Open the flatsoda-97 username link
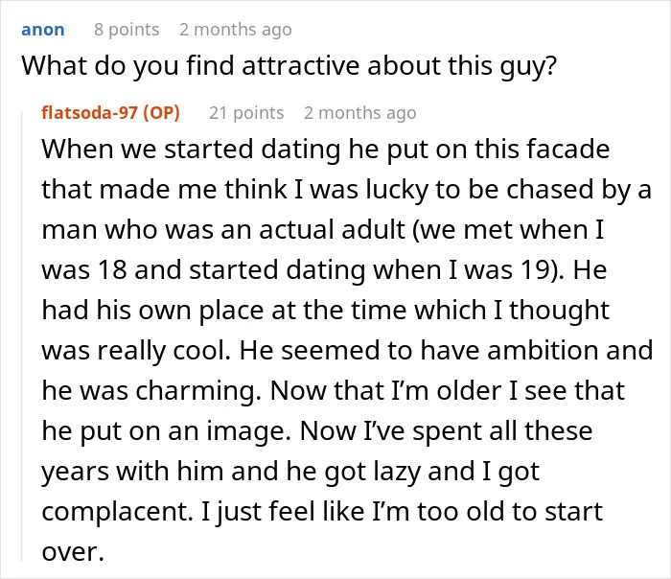Screen dimensions: 671x579 (89, 112)
